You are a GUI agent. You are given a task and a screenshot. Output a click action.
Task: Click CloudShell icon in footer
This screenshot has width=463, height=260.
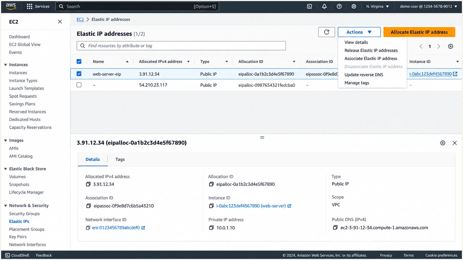tap(7, 255)
